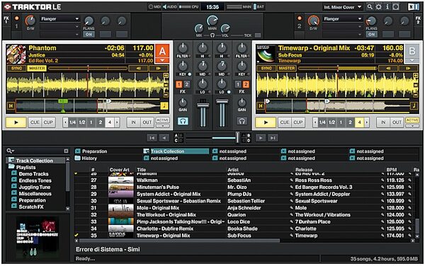Open second FX 1 effect slot dropdown
This screenshot has width=425, height=266.
coord(59,26)
